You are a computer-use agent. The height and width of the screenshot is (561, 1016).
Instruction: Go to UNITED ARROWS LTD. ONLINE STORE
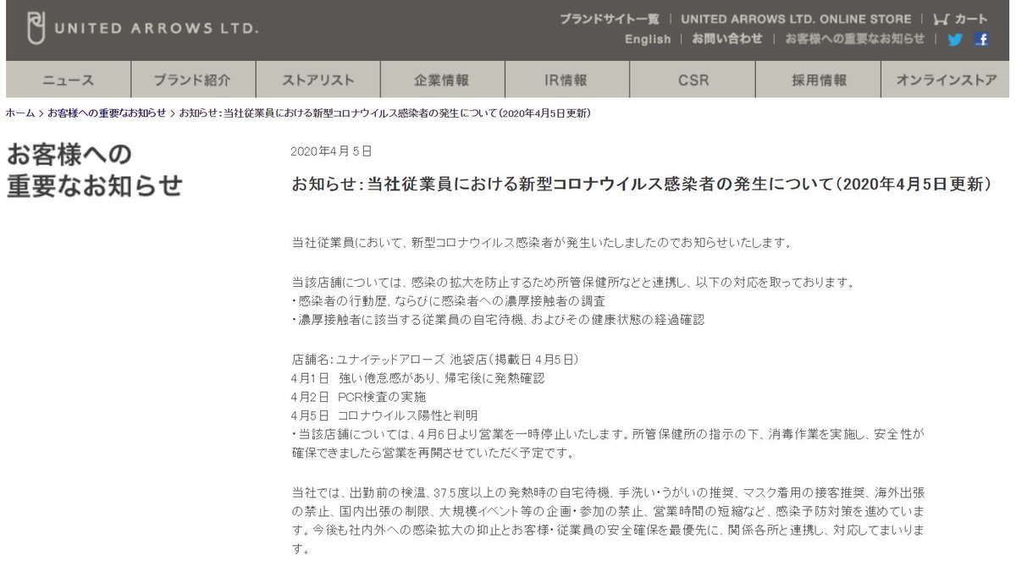click(x=796, y=19)
